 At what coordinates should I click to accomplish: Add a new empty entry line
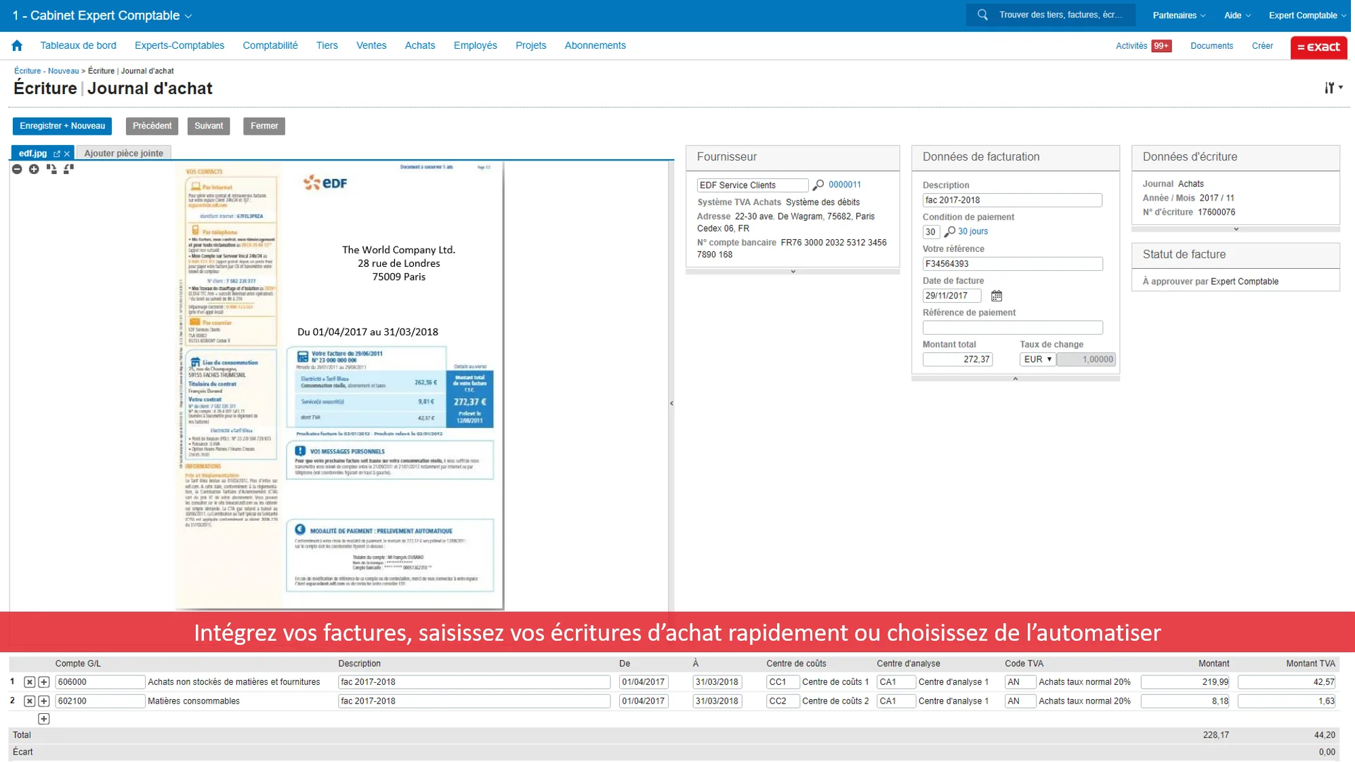(44, 719)
